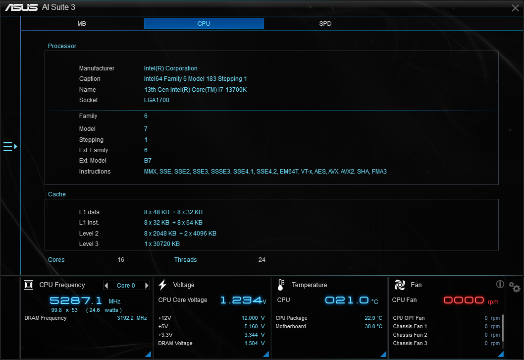Open the side menu hamburger icon
The height and width of the screenshot is (360, 524).
[10, 147]
